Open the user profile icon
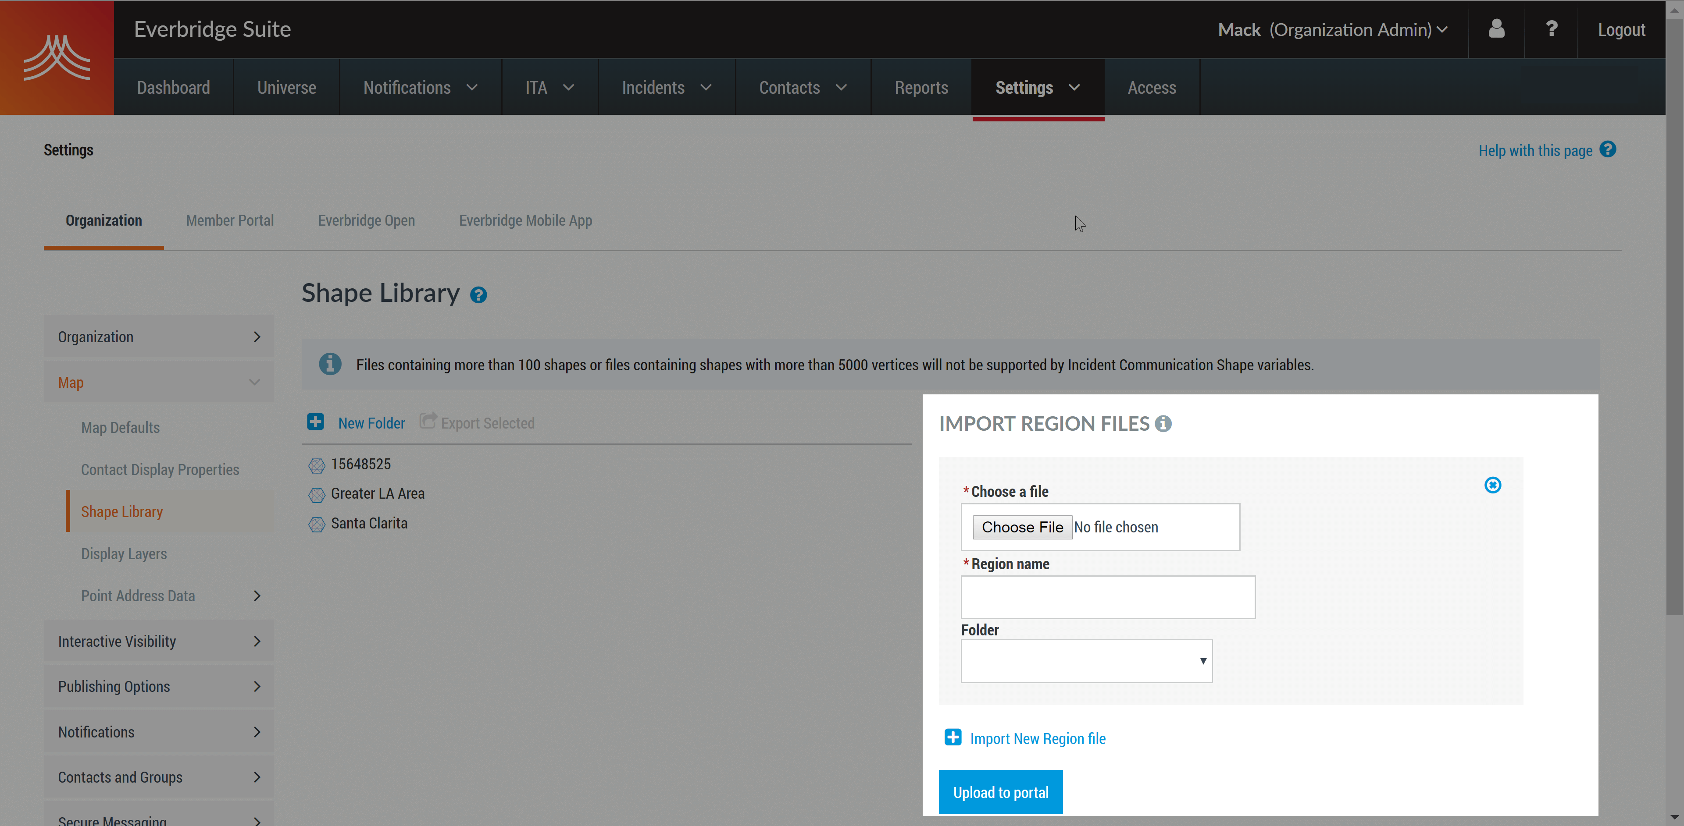Viewport: 1684px width, 826px height. click(x=1496, y=29)
